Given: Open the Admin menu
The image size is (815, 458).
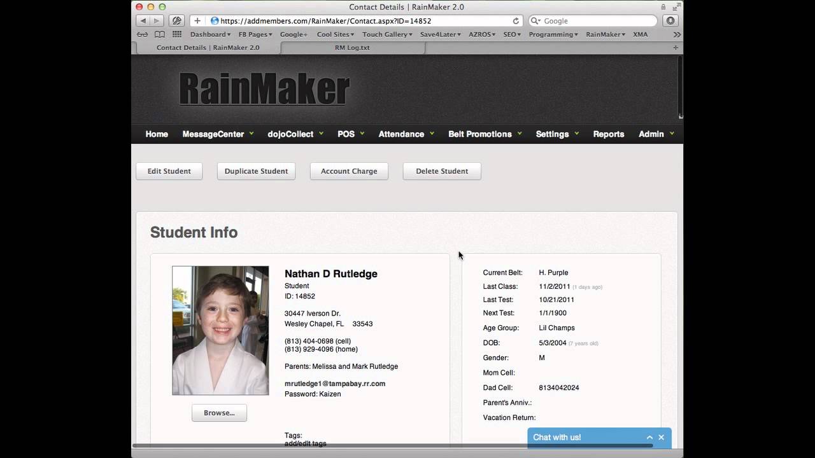Looking at the screenshot, I should (x=656, y=134).
